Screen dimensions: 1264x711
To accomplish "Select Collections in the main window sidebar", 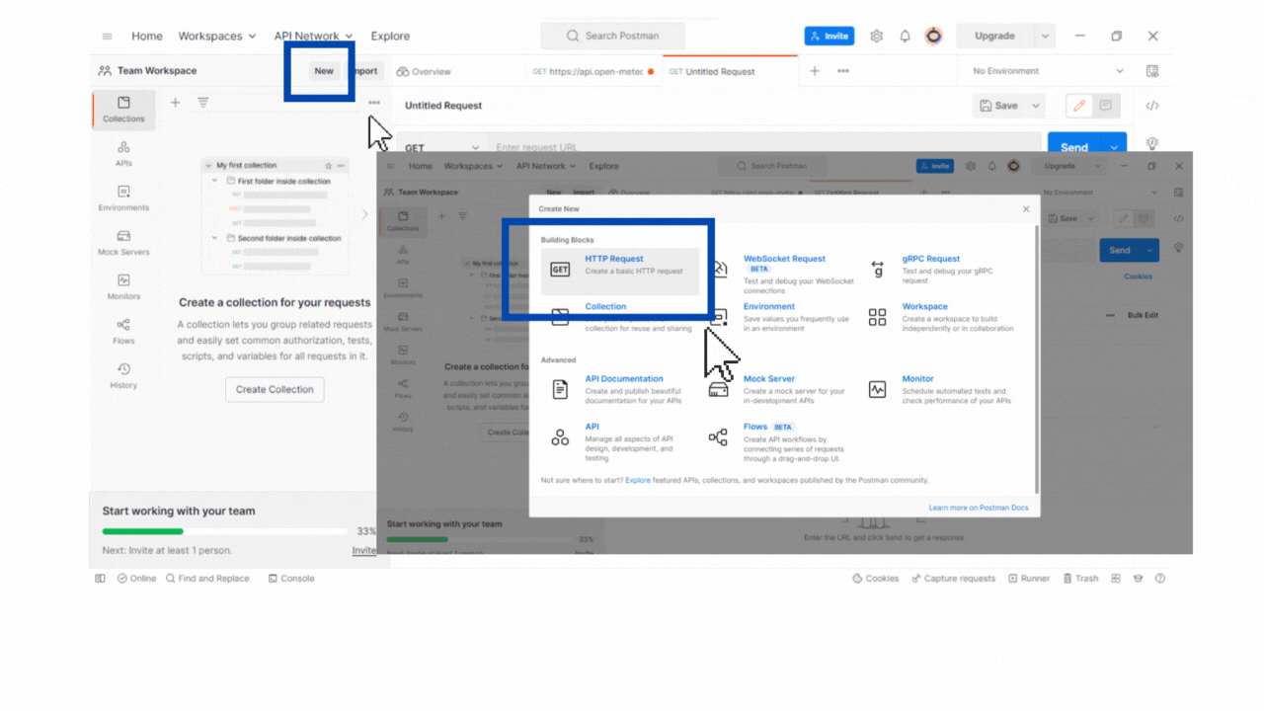I will point(123,110).
